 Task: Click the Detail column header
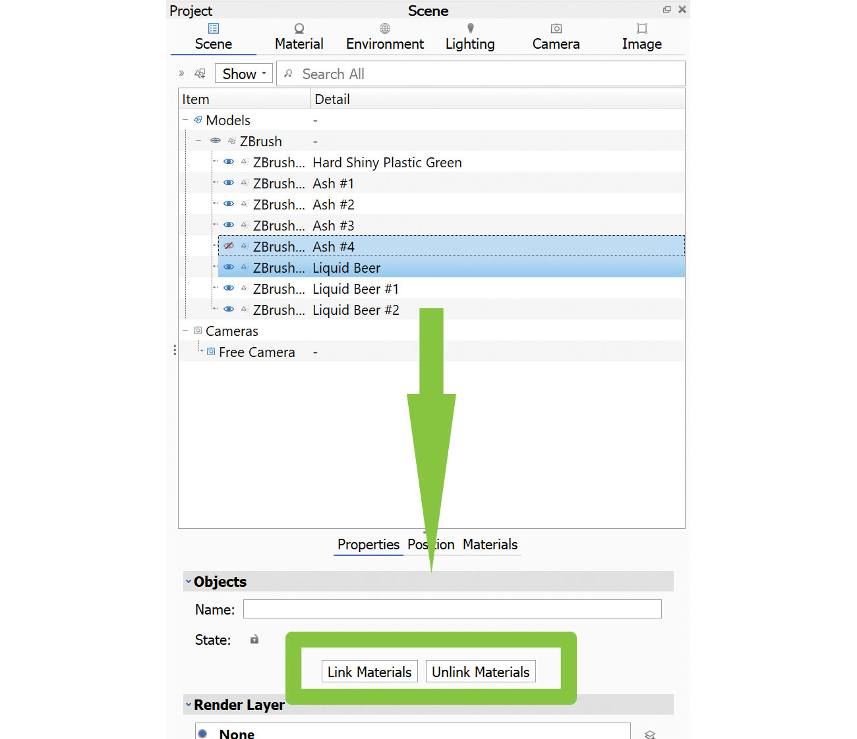tap(498, 99)
